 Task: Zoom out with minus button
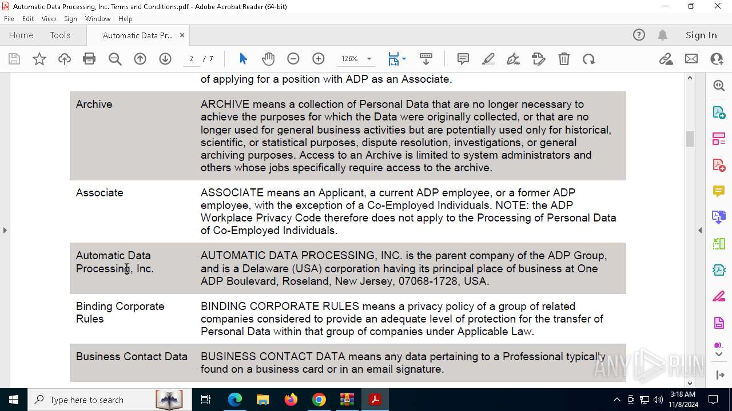point(293,59)
